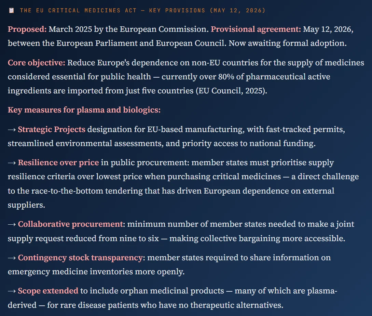372x316 pixels.
Task: Click the 'Contingency stock transparency' highlighted term
Action: pyautogui.click(x=80, y=258)
